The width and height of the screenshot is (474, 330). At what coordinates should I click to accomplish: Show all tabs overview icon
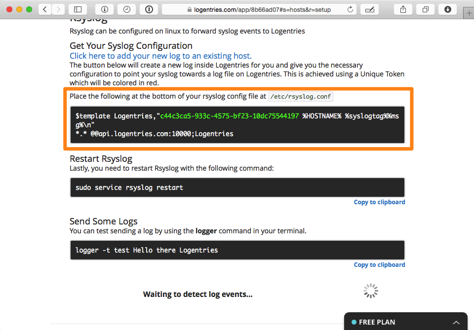point(425,9)
